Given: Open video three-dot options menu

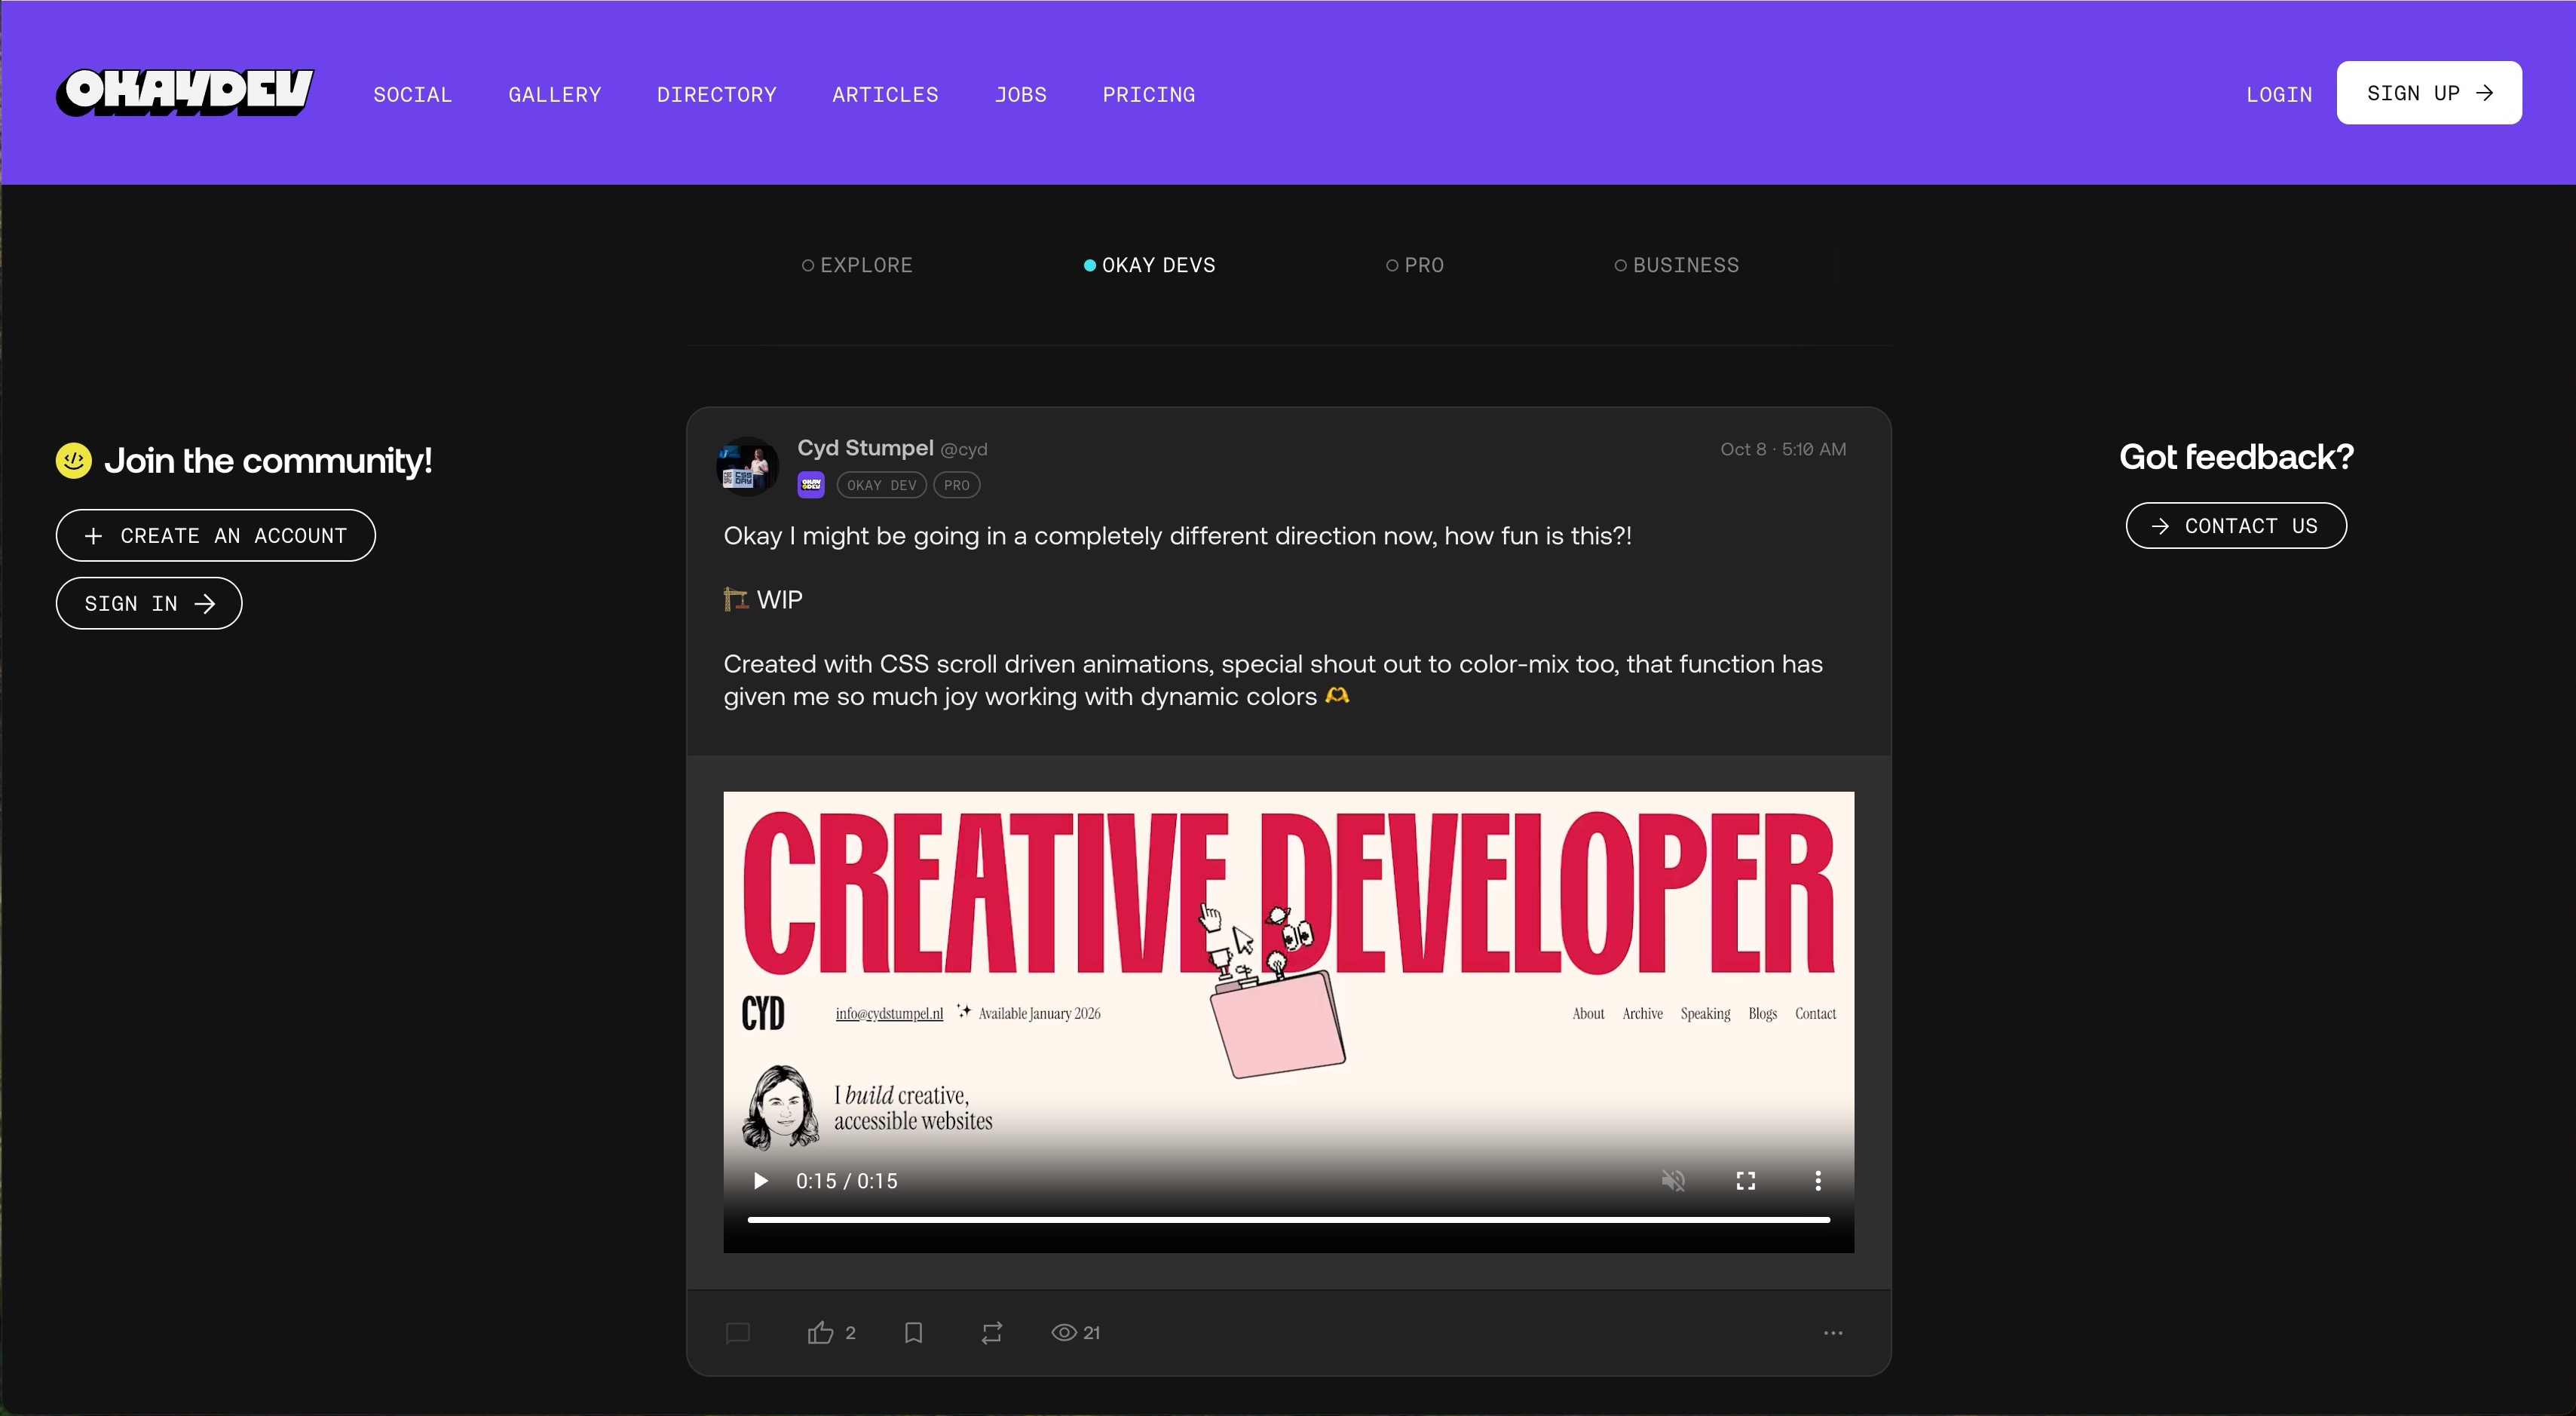Looking at the screenshot, I should [1817, 1181].
